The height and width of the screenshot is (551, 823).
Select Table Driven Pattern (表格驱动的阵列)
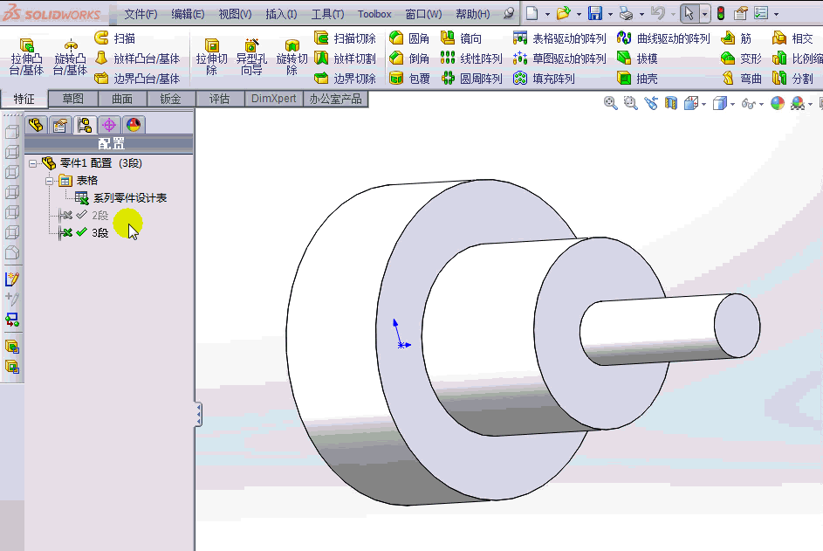(x=559, y=38)
